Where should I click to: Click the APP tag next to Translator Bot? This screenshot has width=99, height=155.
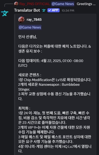click(53, 10)
